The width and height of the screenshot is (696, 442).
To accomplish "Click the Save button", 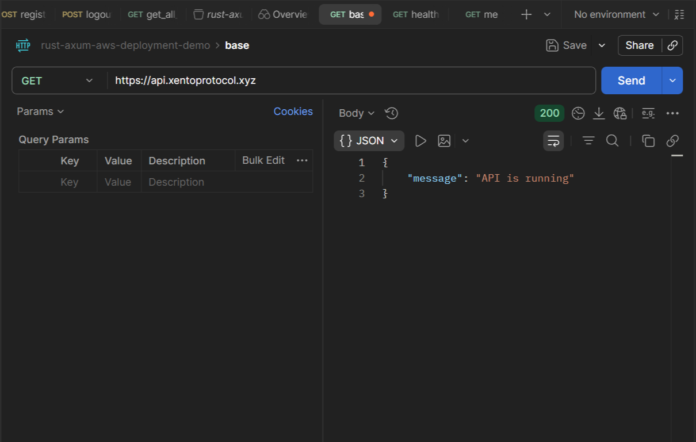I will [567, 45].
